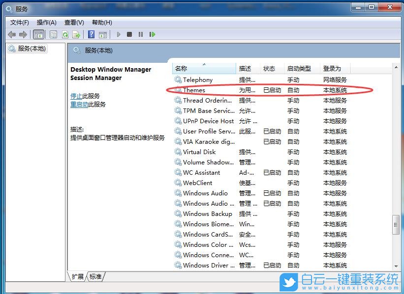Open Properties from the toolbar

pyautogui.click(x=53, y=34)
